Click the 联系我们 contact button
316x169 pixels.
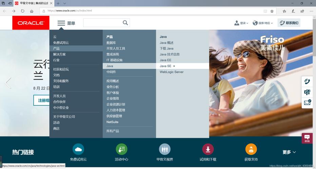tap(289, 23)
